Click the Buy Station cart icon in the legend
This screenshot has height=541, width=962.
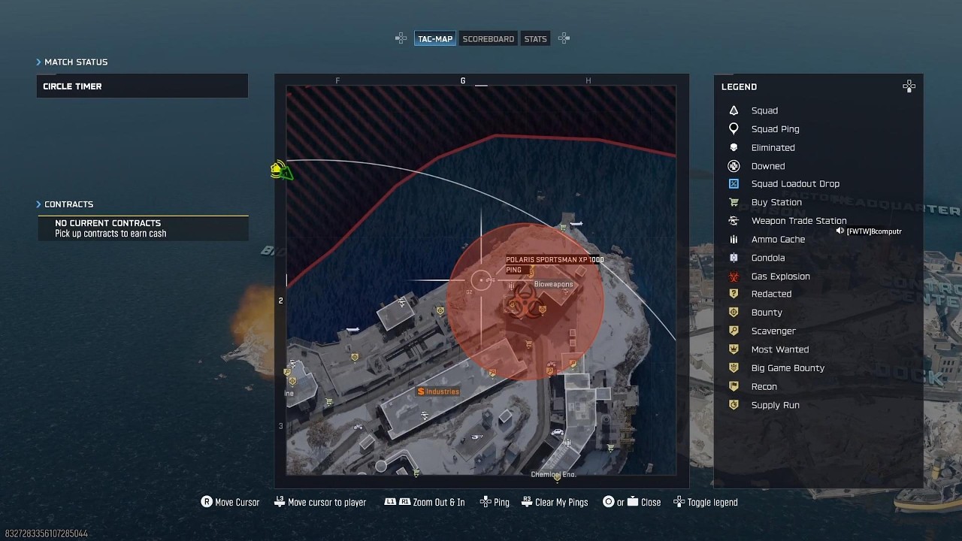734,202
